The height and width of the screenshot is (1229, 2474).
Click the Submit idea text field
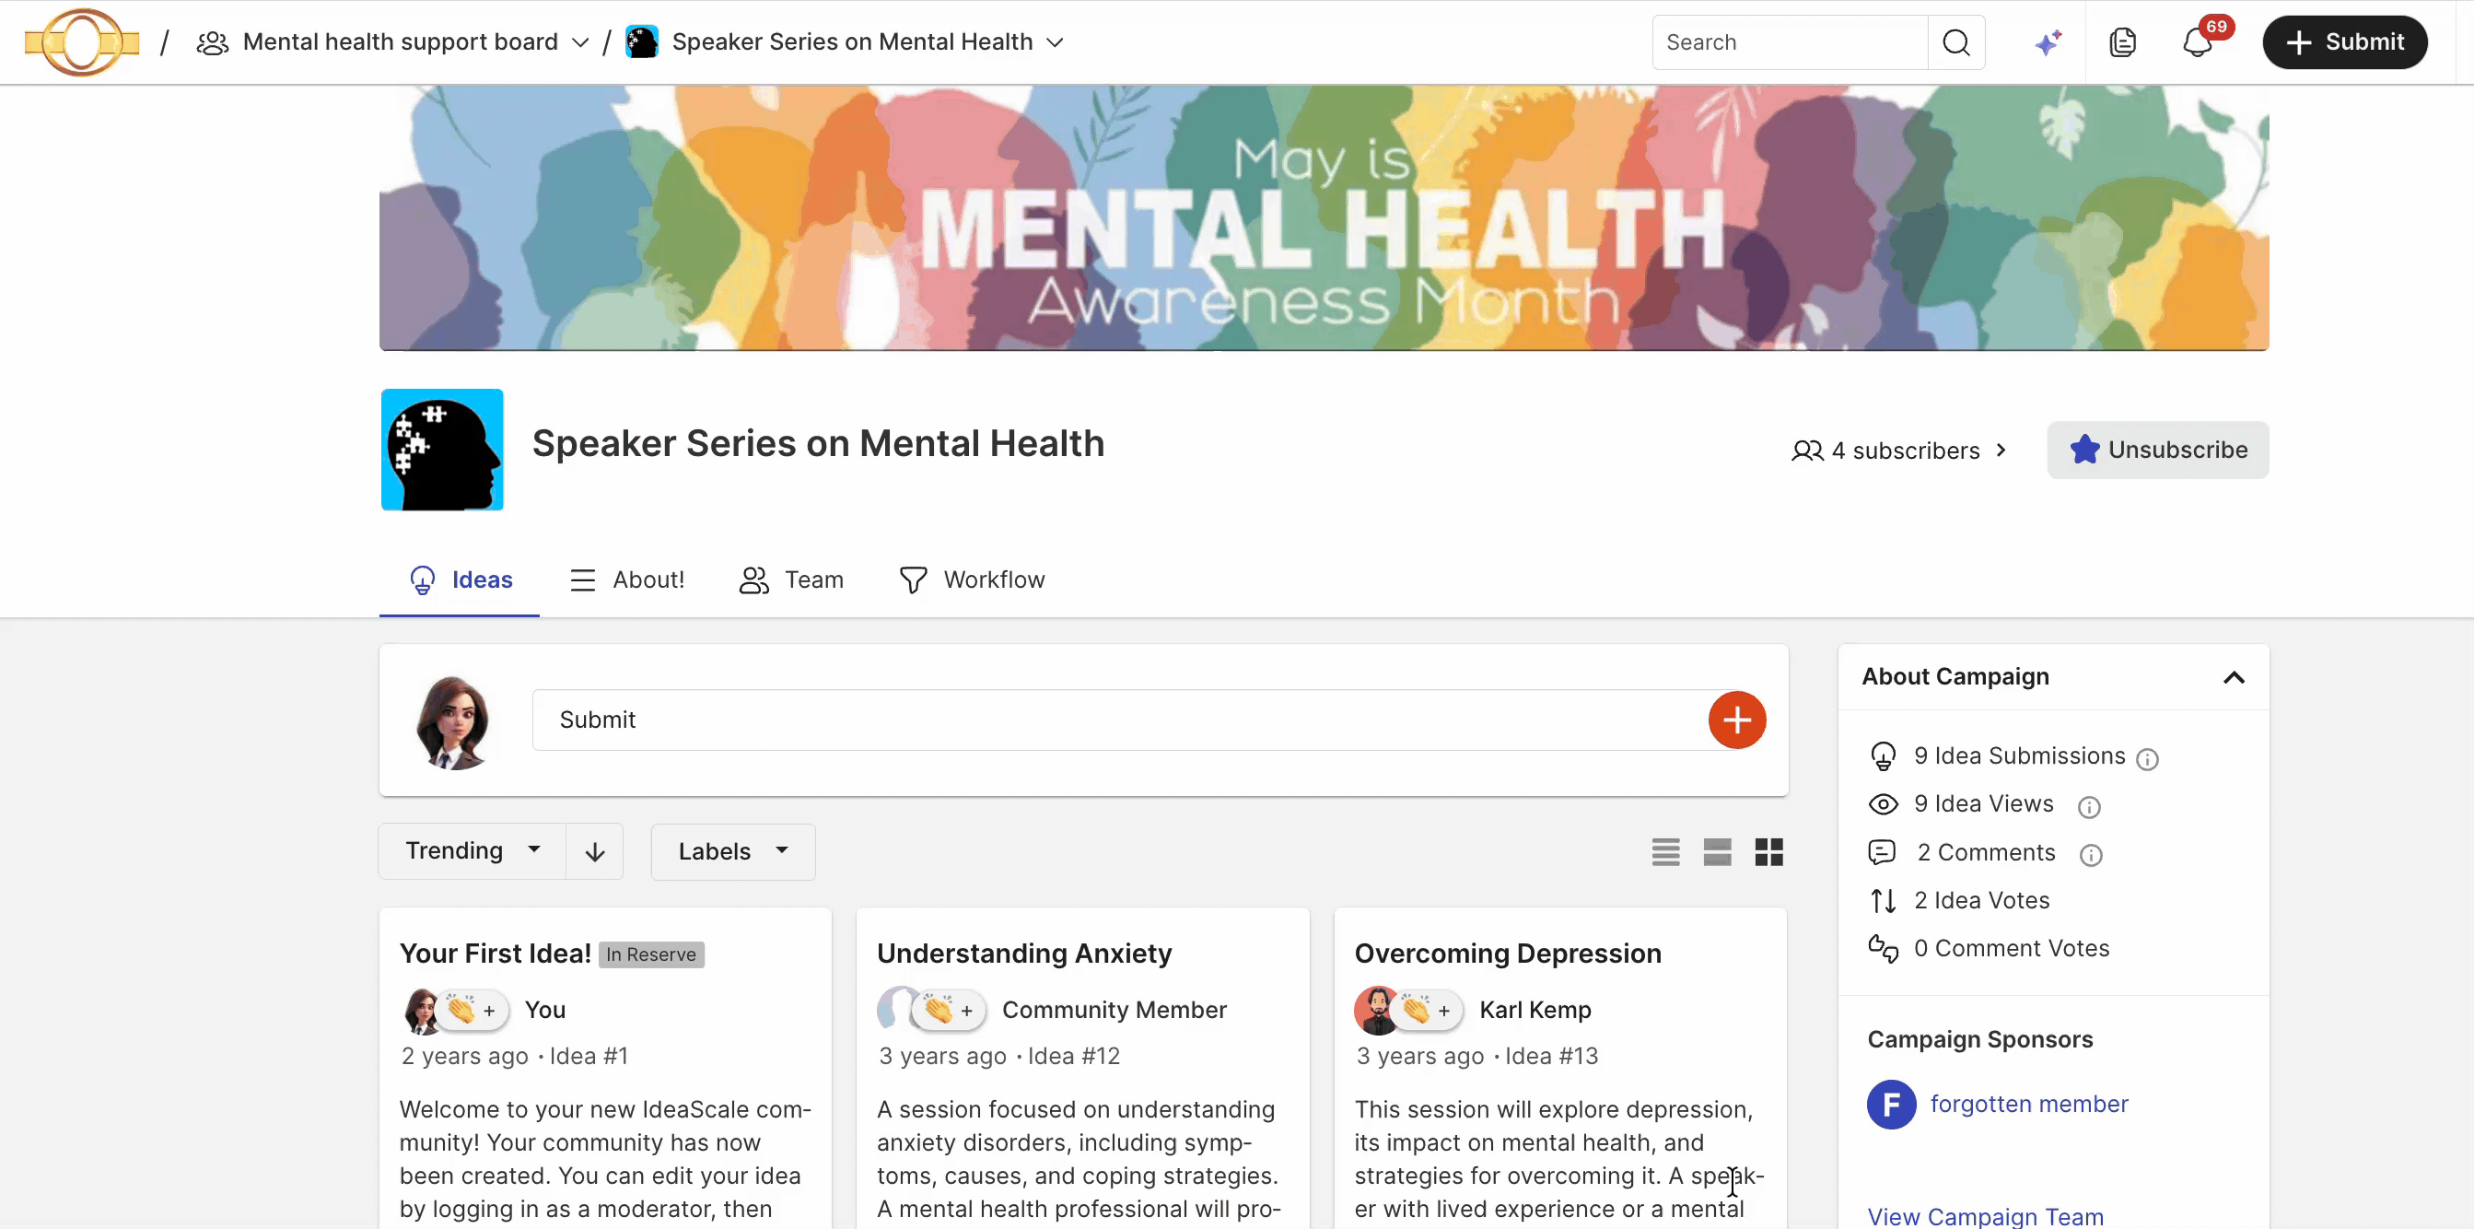pyautogui.click(x=1120, y=720)
